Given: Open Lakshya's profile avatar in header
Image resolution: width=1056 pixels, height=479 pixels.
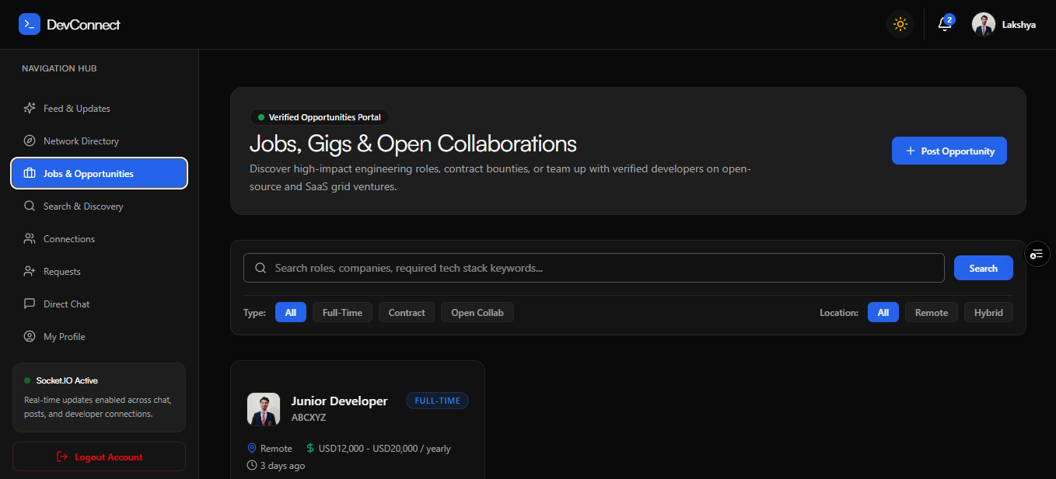Looking at the screenshot, I should click(x=984, y=24).
